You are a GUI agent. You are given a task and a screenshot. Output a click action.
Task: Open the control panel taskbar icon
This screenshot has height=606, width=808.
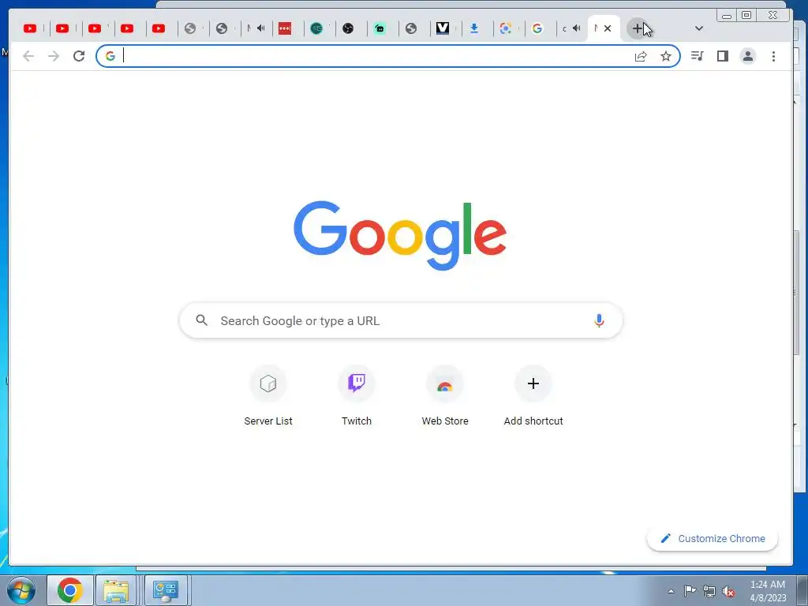(x=166, y=590)
